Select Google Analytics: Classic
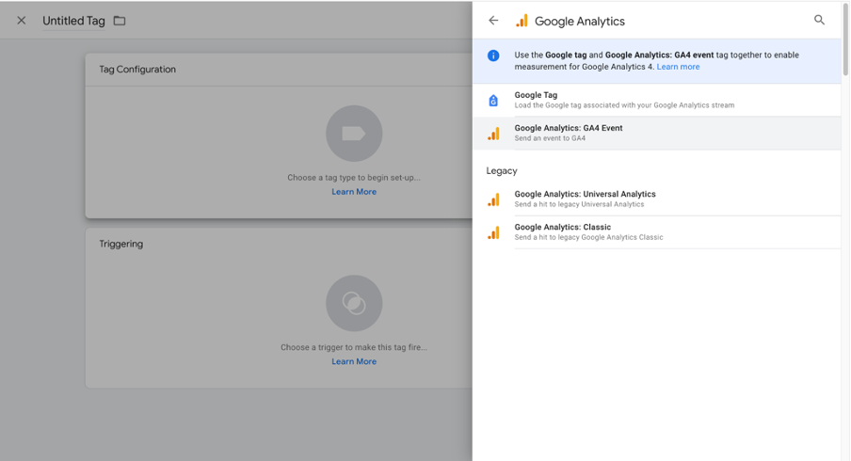Screen dimensions: 851x461 click(657, 232)
